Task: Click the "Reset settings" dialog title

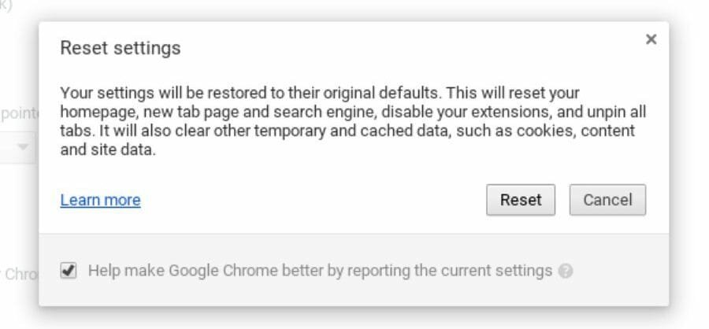Action: click(121, 47)
